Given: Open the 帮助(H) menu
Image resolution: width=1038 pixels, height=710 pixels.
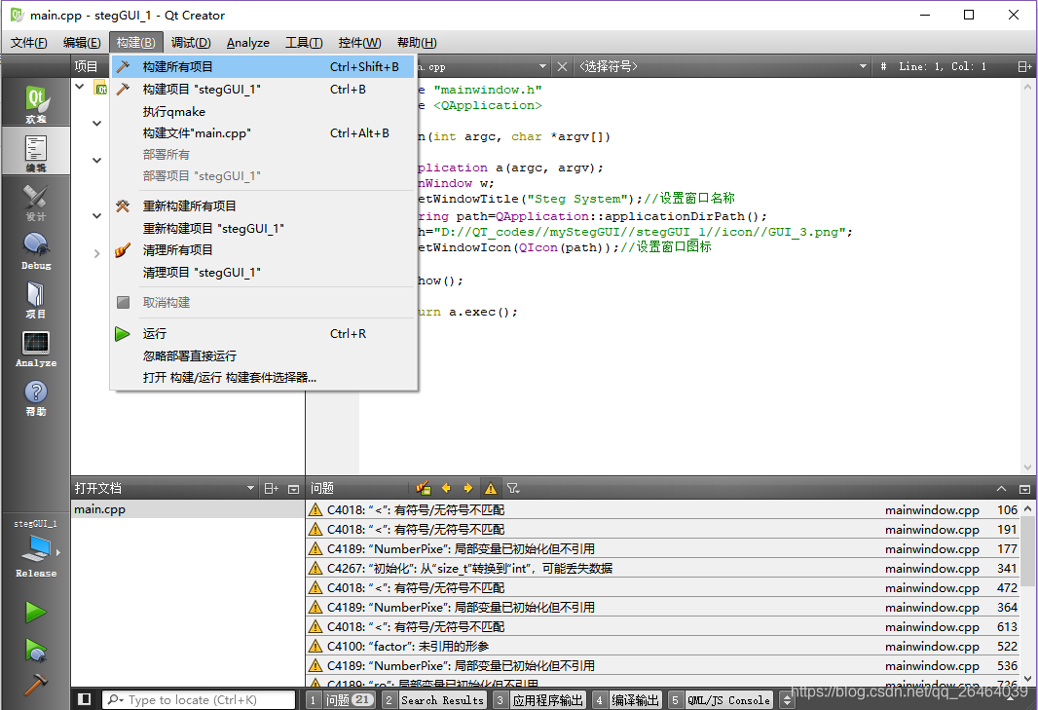Looking at the screenshot, I should click(417, 43).
